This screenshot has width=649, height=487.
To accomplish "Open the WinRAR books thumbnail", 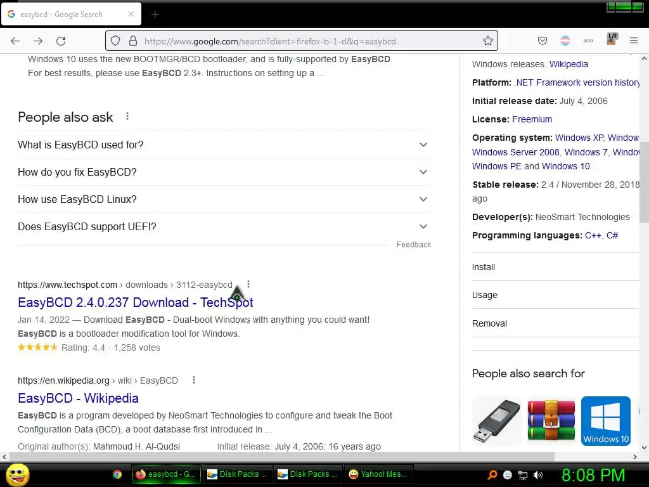I will point(551,421).
